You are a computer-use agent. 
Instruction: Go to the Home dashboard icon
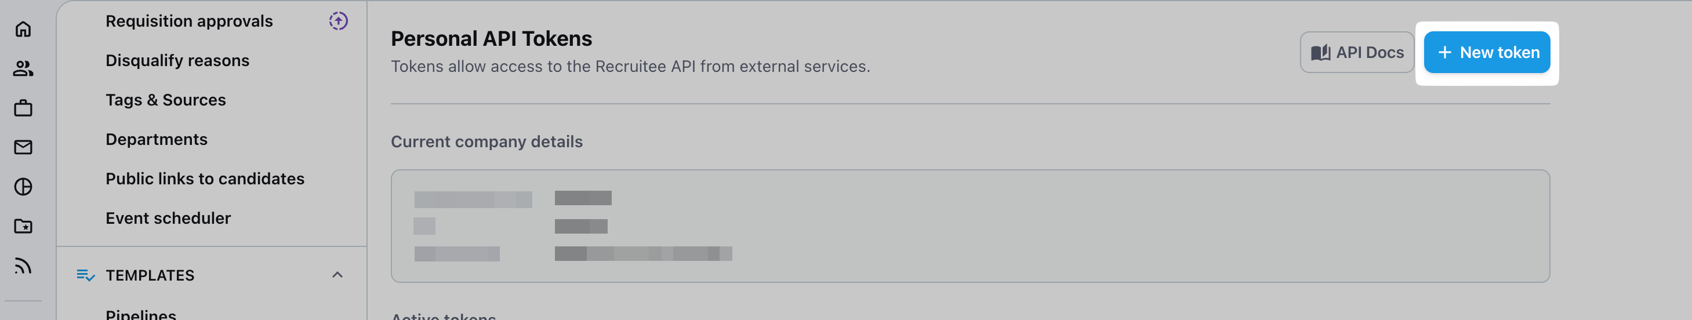click(x=23, y=29)
